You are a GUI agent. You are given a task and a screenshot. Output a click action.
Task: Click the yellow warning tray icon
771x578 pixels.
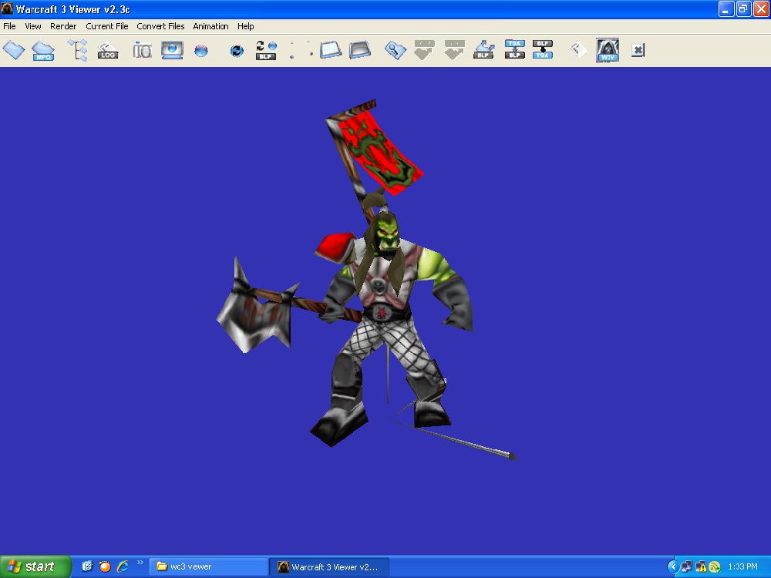[x=701, y=567]
